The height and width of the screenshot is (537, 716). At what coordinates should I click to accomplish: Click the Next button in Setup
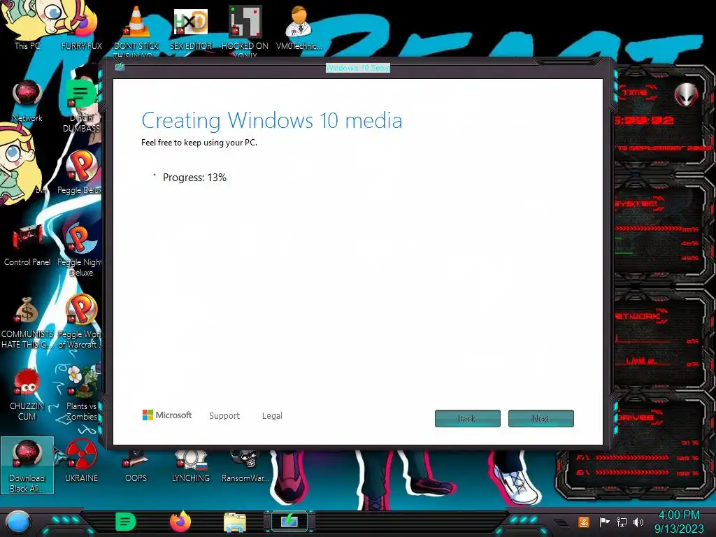point(540,418)
